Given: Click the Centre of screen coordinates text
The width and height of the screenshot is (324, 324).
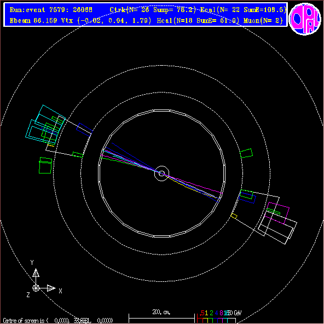Looking at the screenshot, I should point(58,321).
